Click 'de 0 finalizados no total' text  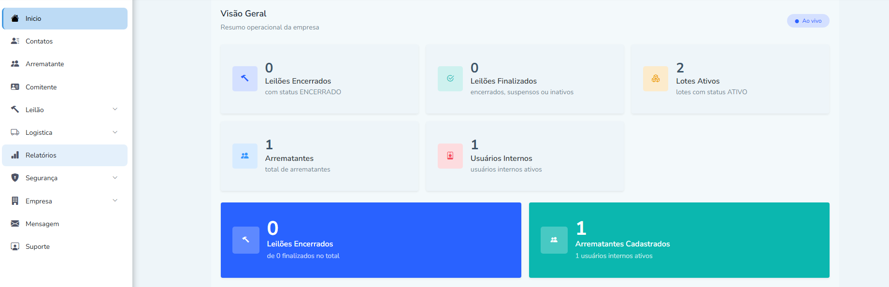coord(303,256)
